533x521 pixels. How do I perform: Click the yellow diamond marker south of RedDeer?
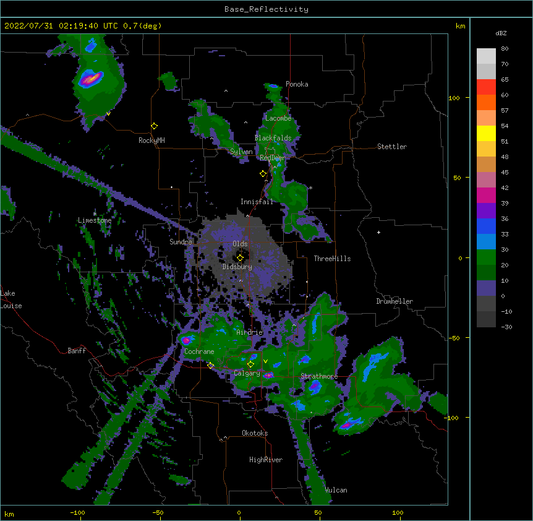(x=263, y=174)
